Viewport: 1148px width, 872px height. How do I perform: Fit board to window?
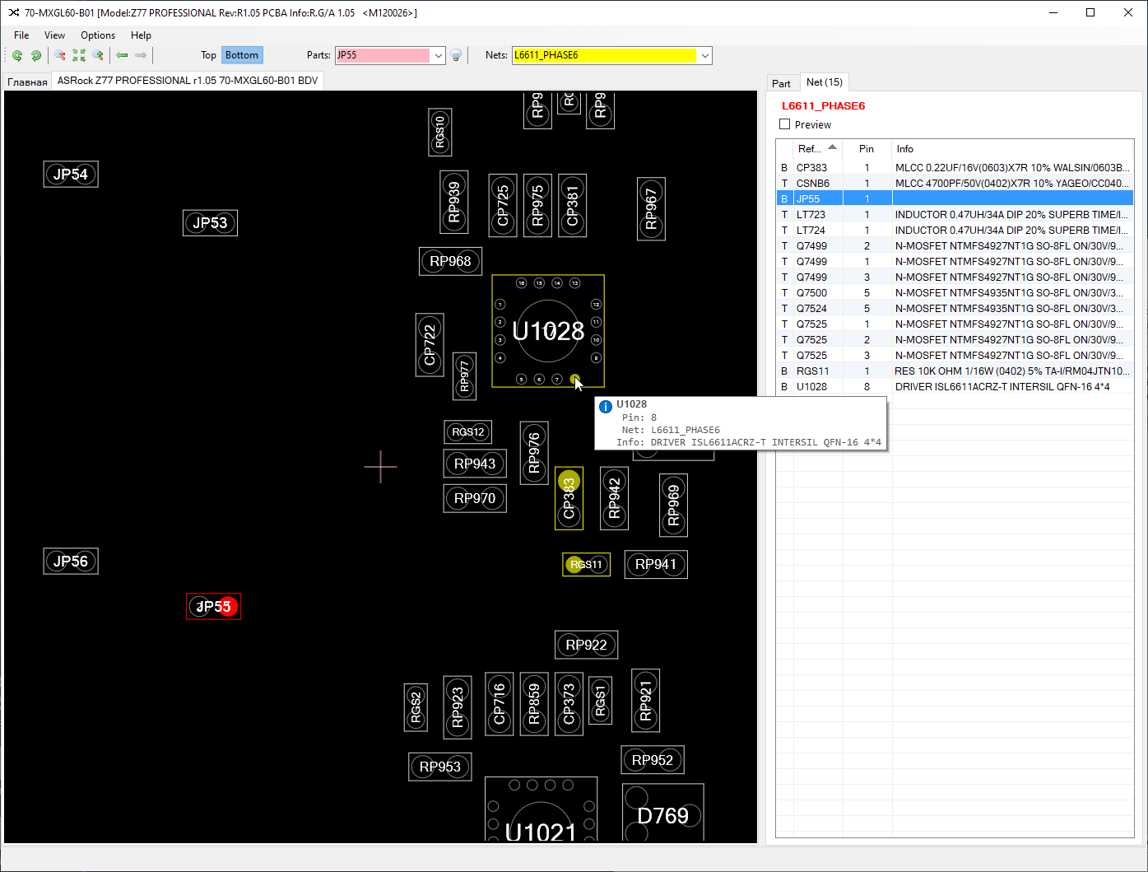[79, 55]
